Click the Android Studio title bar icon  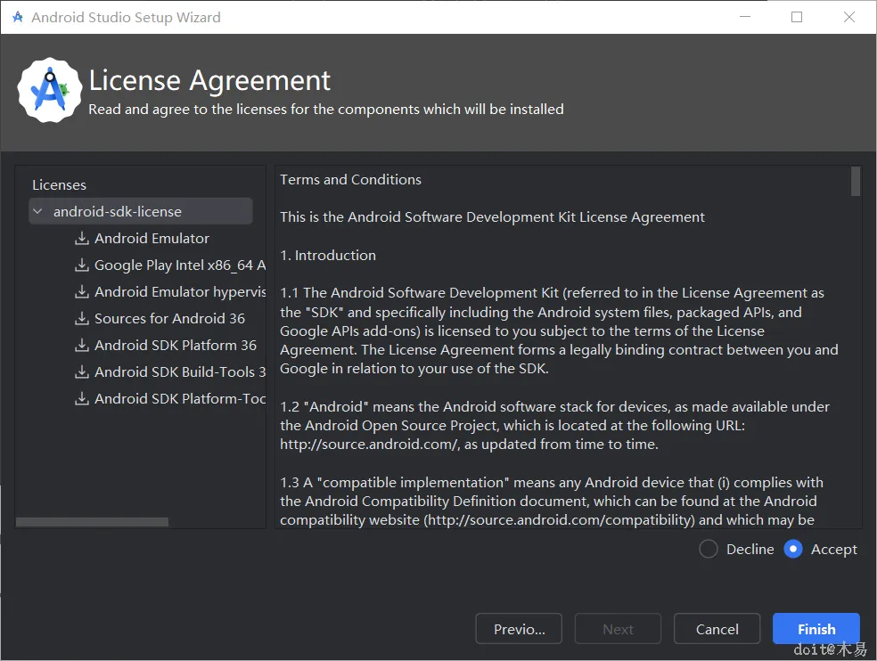pyautogui.click(x=17, y=17)
